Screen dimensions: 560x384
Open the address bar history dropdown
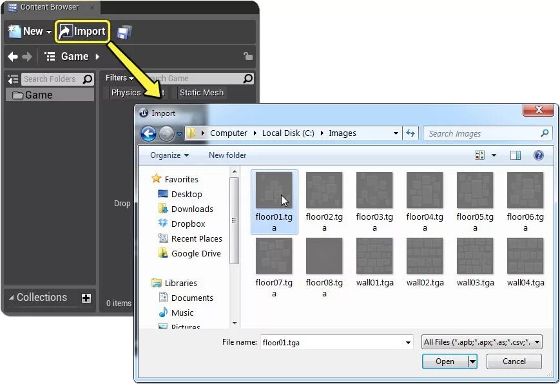coord(396,133)
